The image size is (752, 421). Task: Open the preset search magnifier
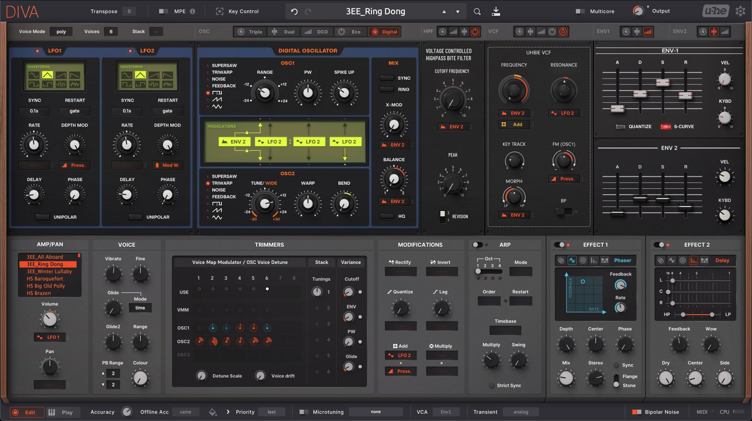(477, 11)
